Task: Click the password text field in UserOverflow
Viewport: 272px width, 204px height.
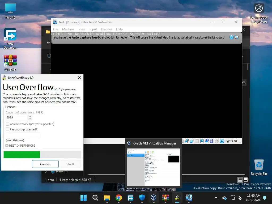Action: [23, 135]
